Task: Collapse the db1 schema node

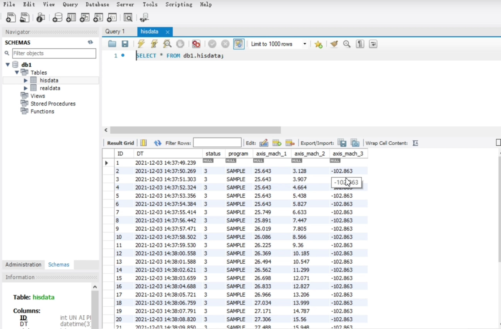Action: click(x=8, y=65)
